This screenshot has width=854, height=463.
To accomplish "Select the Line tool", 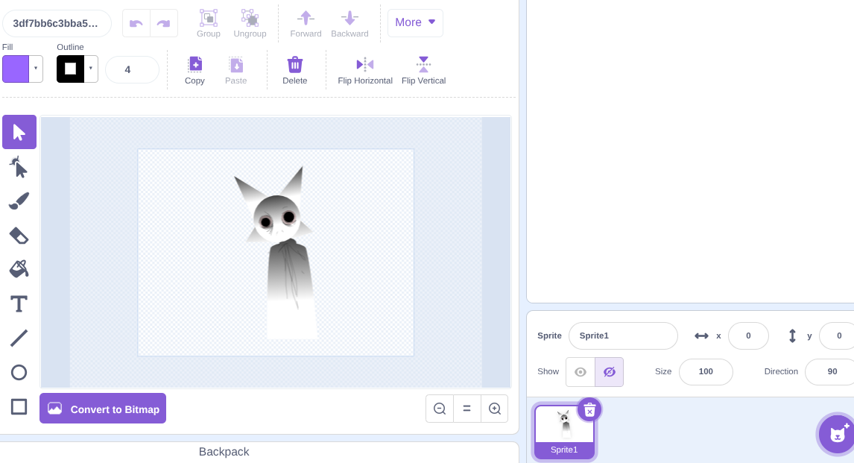I will click(19, 338).
